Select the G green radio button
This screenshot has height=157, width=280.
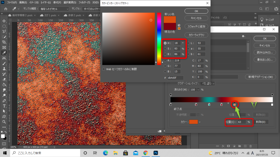pyautogui.click(x=165, y=66)
